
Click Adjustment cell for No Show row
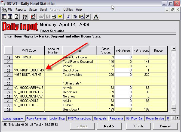[123, 96]
